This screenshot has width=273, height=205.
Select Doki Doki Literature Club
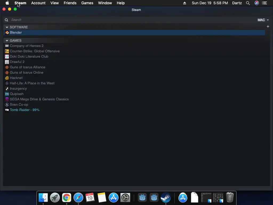[29, 57]
